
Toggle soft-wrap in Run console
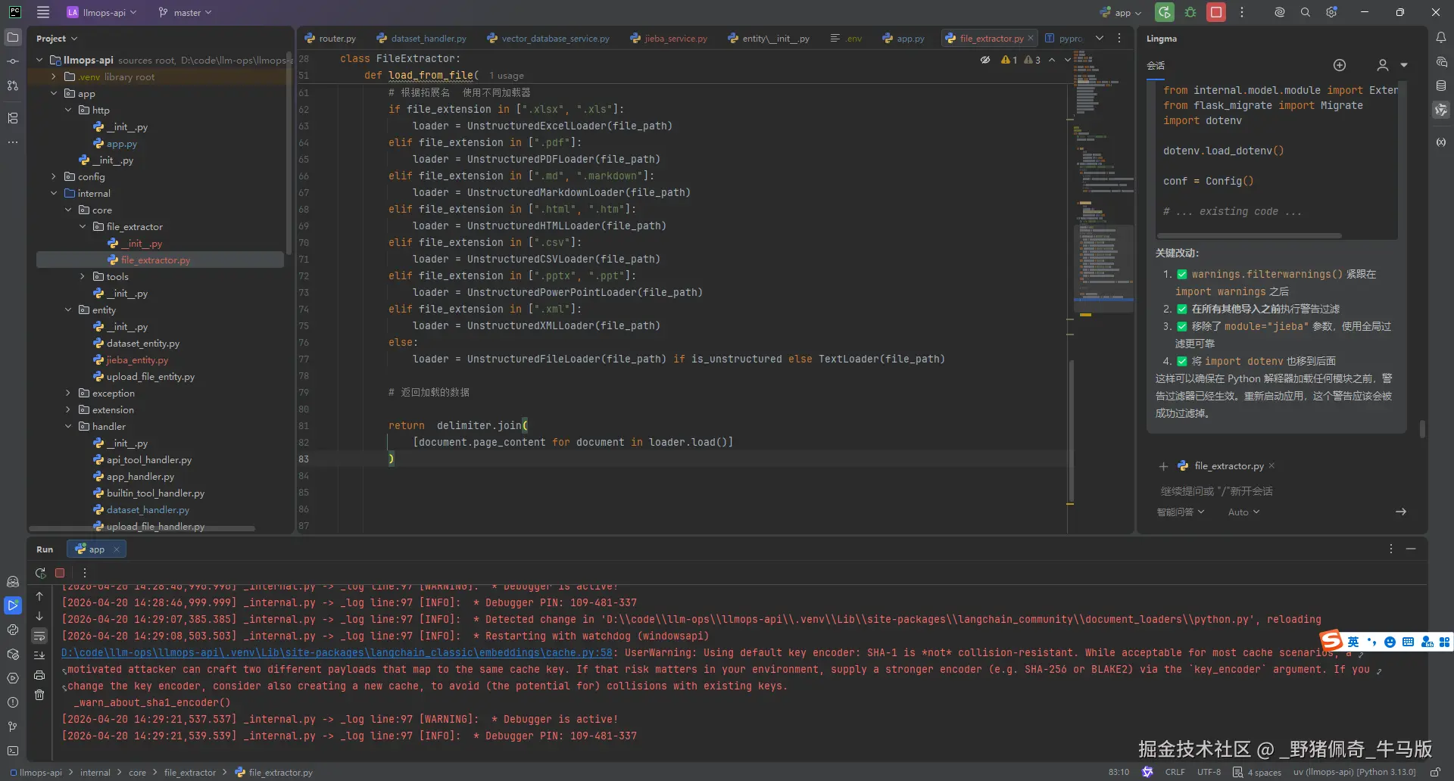[x=39, y=636]
